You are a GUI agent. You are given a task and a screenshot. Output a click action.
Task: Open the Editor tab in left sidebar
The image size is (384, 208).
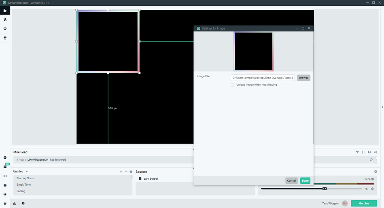(x=5, y=10)
